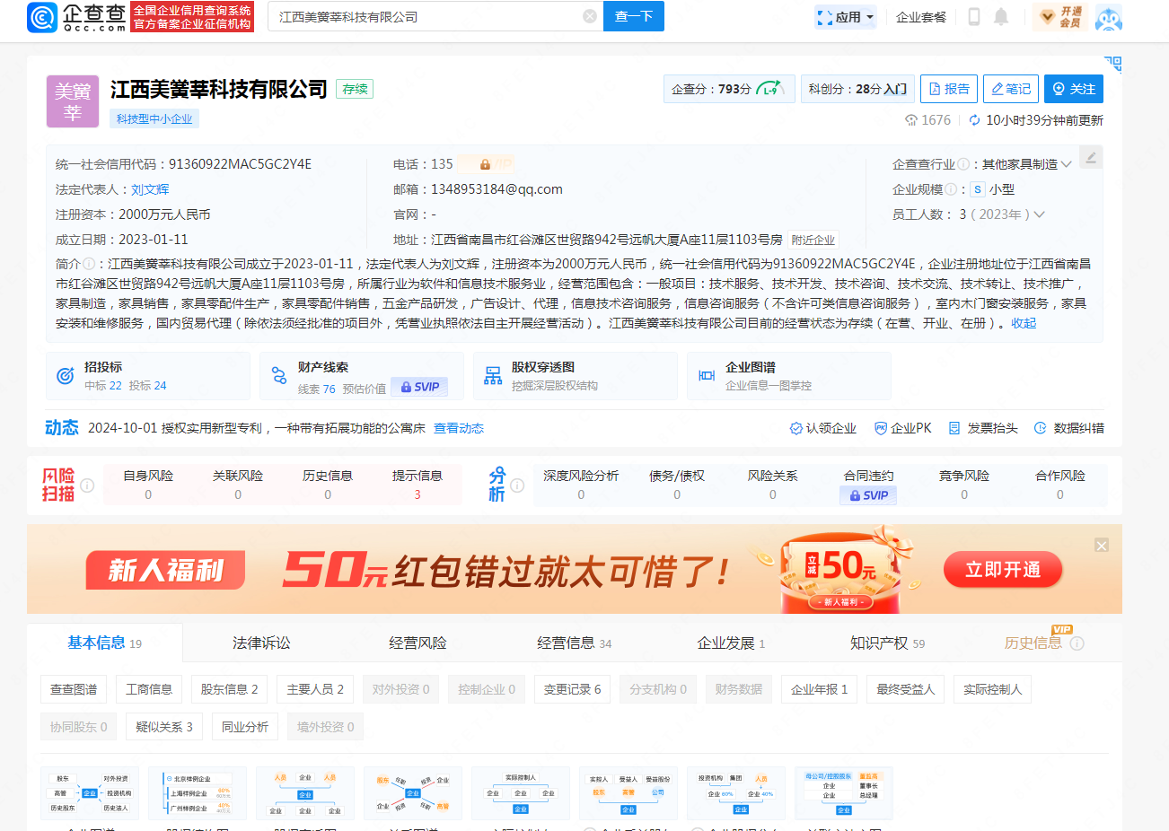The width and height of the screenshot is (1169, 831).
Task: Click the SVIP badge under 合同违约
Action: pyautogui.click(x=868, y=495)
